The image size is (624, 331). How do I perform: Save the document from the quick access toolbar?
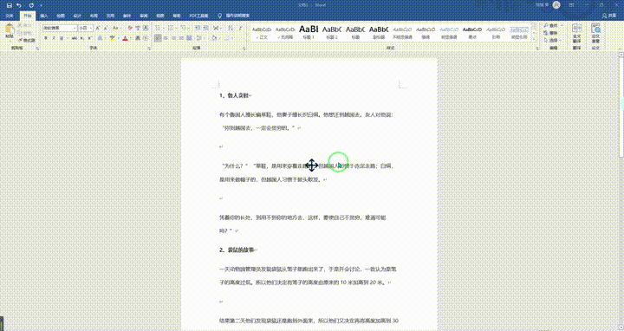[10, 5]
